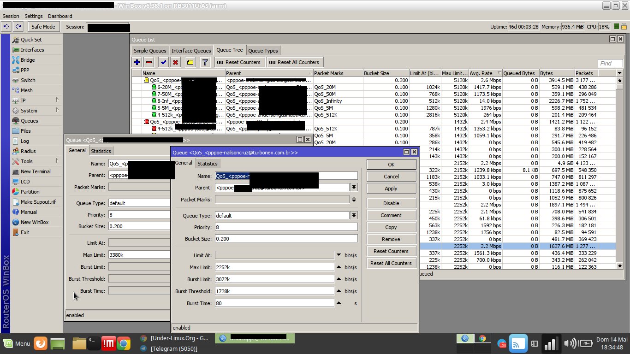Click the yellow comment note icon
The width and height of the screenshot is (630, 354).
point(190,62)
